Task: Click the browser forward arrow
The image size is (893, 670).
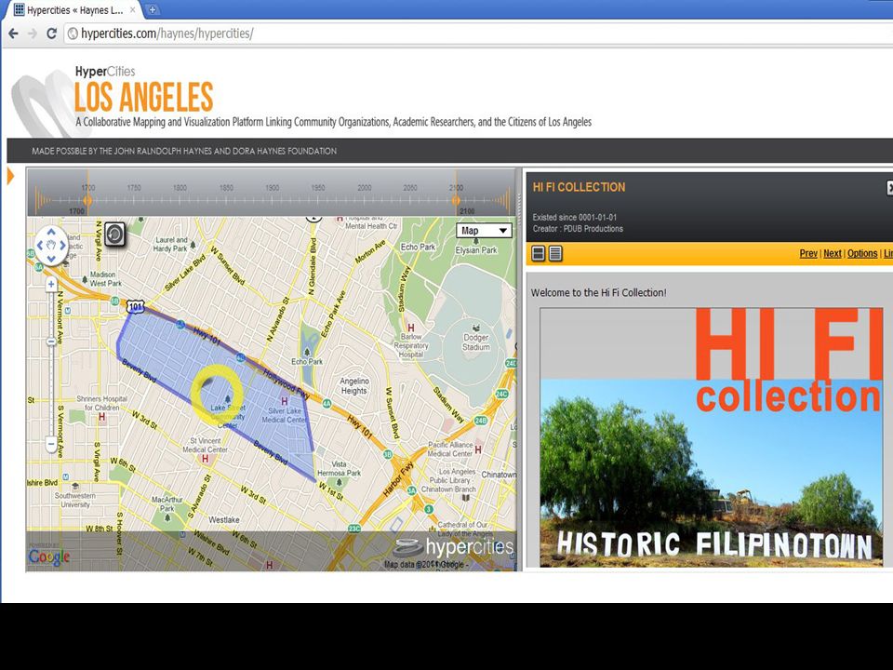Action: click(33, 33)
